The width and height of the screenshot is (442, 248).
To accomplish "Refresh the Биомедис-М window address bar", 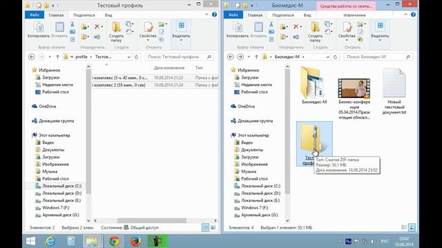I will click(x=335, y=56).
